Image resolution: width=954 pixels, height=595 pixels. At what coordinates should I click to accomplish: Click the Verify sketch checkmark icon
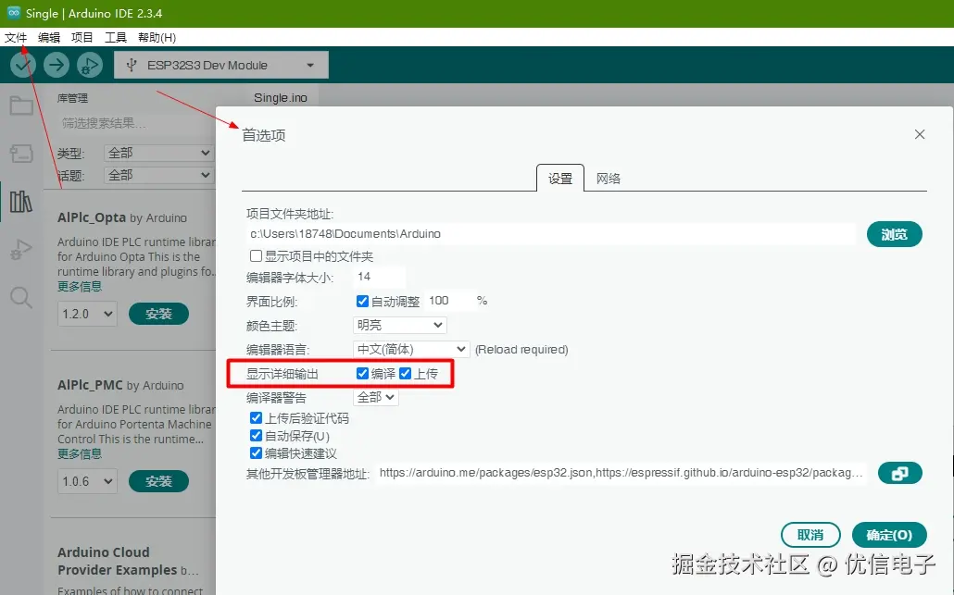pos(21,64)
